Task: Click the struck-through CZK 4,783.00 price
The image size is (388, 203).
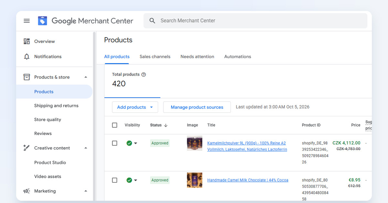Action: point(348,149)
